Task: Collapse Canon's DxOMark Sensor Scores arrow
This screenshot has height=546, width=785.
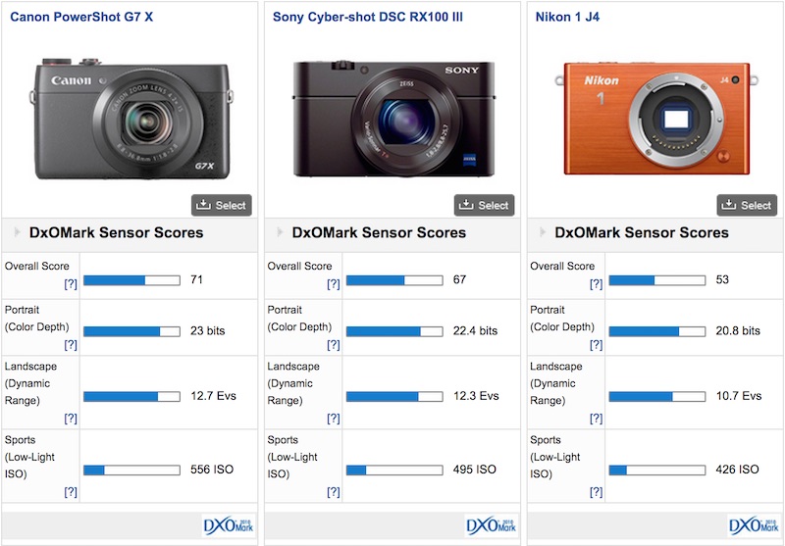Action: point(18,232)
